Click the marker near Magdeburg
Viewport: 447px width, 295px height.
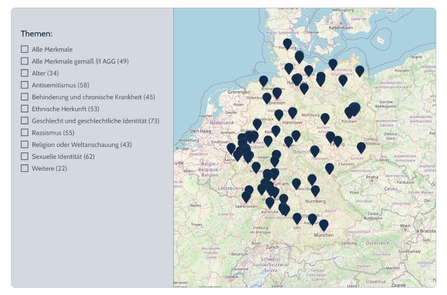(x=325, y=119)
